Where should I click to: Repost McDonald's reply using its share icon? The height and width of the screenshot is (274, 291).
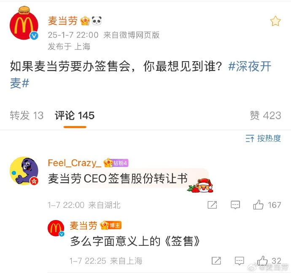coord(216,261)
